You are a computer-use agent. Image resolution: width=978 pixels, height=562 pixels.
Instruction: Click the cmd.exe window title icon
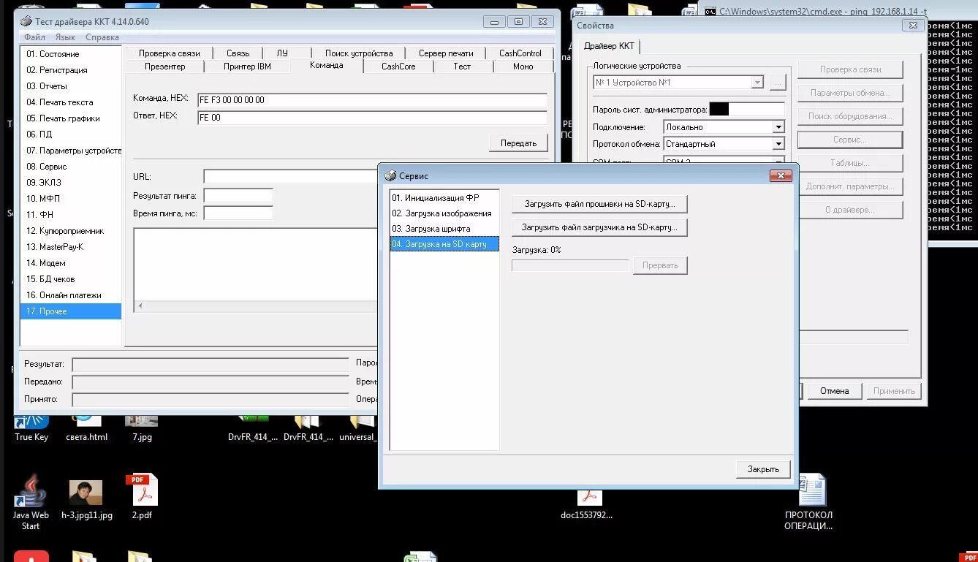coord(710,11)
